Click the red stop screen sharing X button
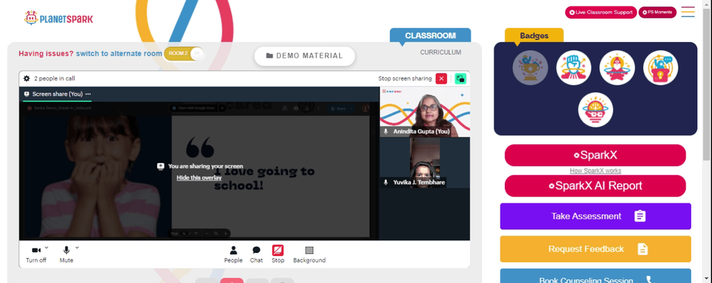The image size is (712, 283). pyautogui.click(x=441, y=78)
